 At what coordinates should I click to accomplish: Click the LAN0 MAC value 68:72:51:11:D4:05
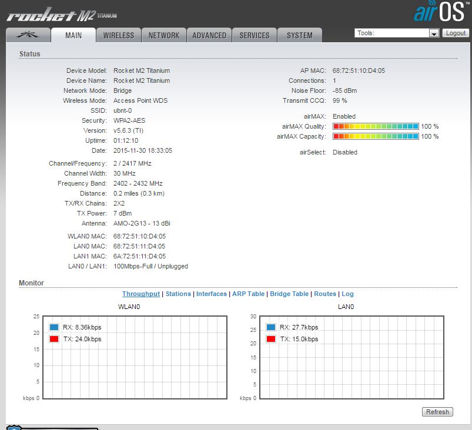pos(139,246)
